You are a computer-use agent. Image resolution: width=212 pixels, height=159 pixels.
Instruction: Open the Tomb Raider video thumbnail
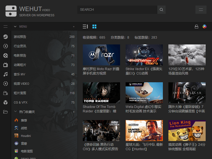point(101,93)
